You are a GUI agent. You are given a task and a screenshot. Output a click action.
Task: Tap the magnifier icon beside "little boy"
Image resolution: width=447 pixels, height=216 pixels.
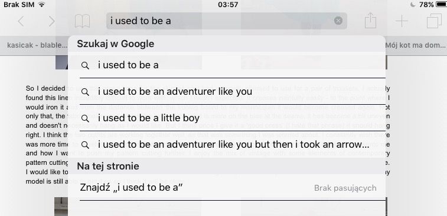pos(85,118)
